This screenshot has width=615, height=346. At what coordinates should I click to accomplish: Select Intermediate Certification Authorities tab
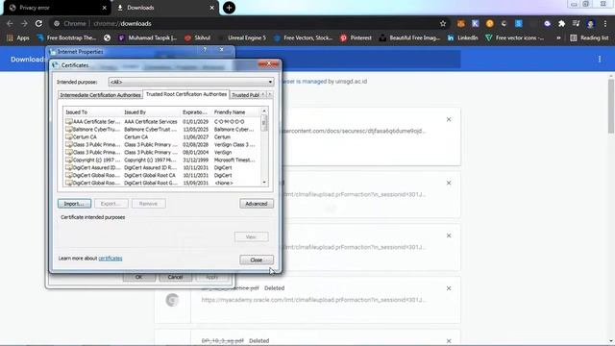click(100, 95)
